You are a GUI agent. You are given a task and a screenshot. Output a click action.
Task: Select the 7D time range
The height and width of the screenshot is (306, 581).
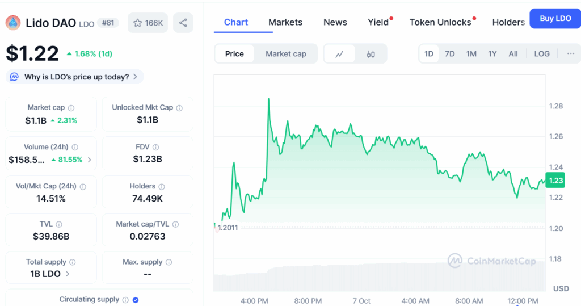450,53
